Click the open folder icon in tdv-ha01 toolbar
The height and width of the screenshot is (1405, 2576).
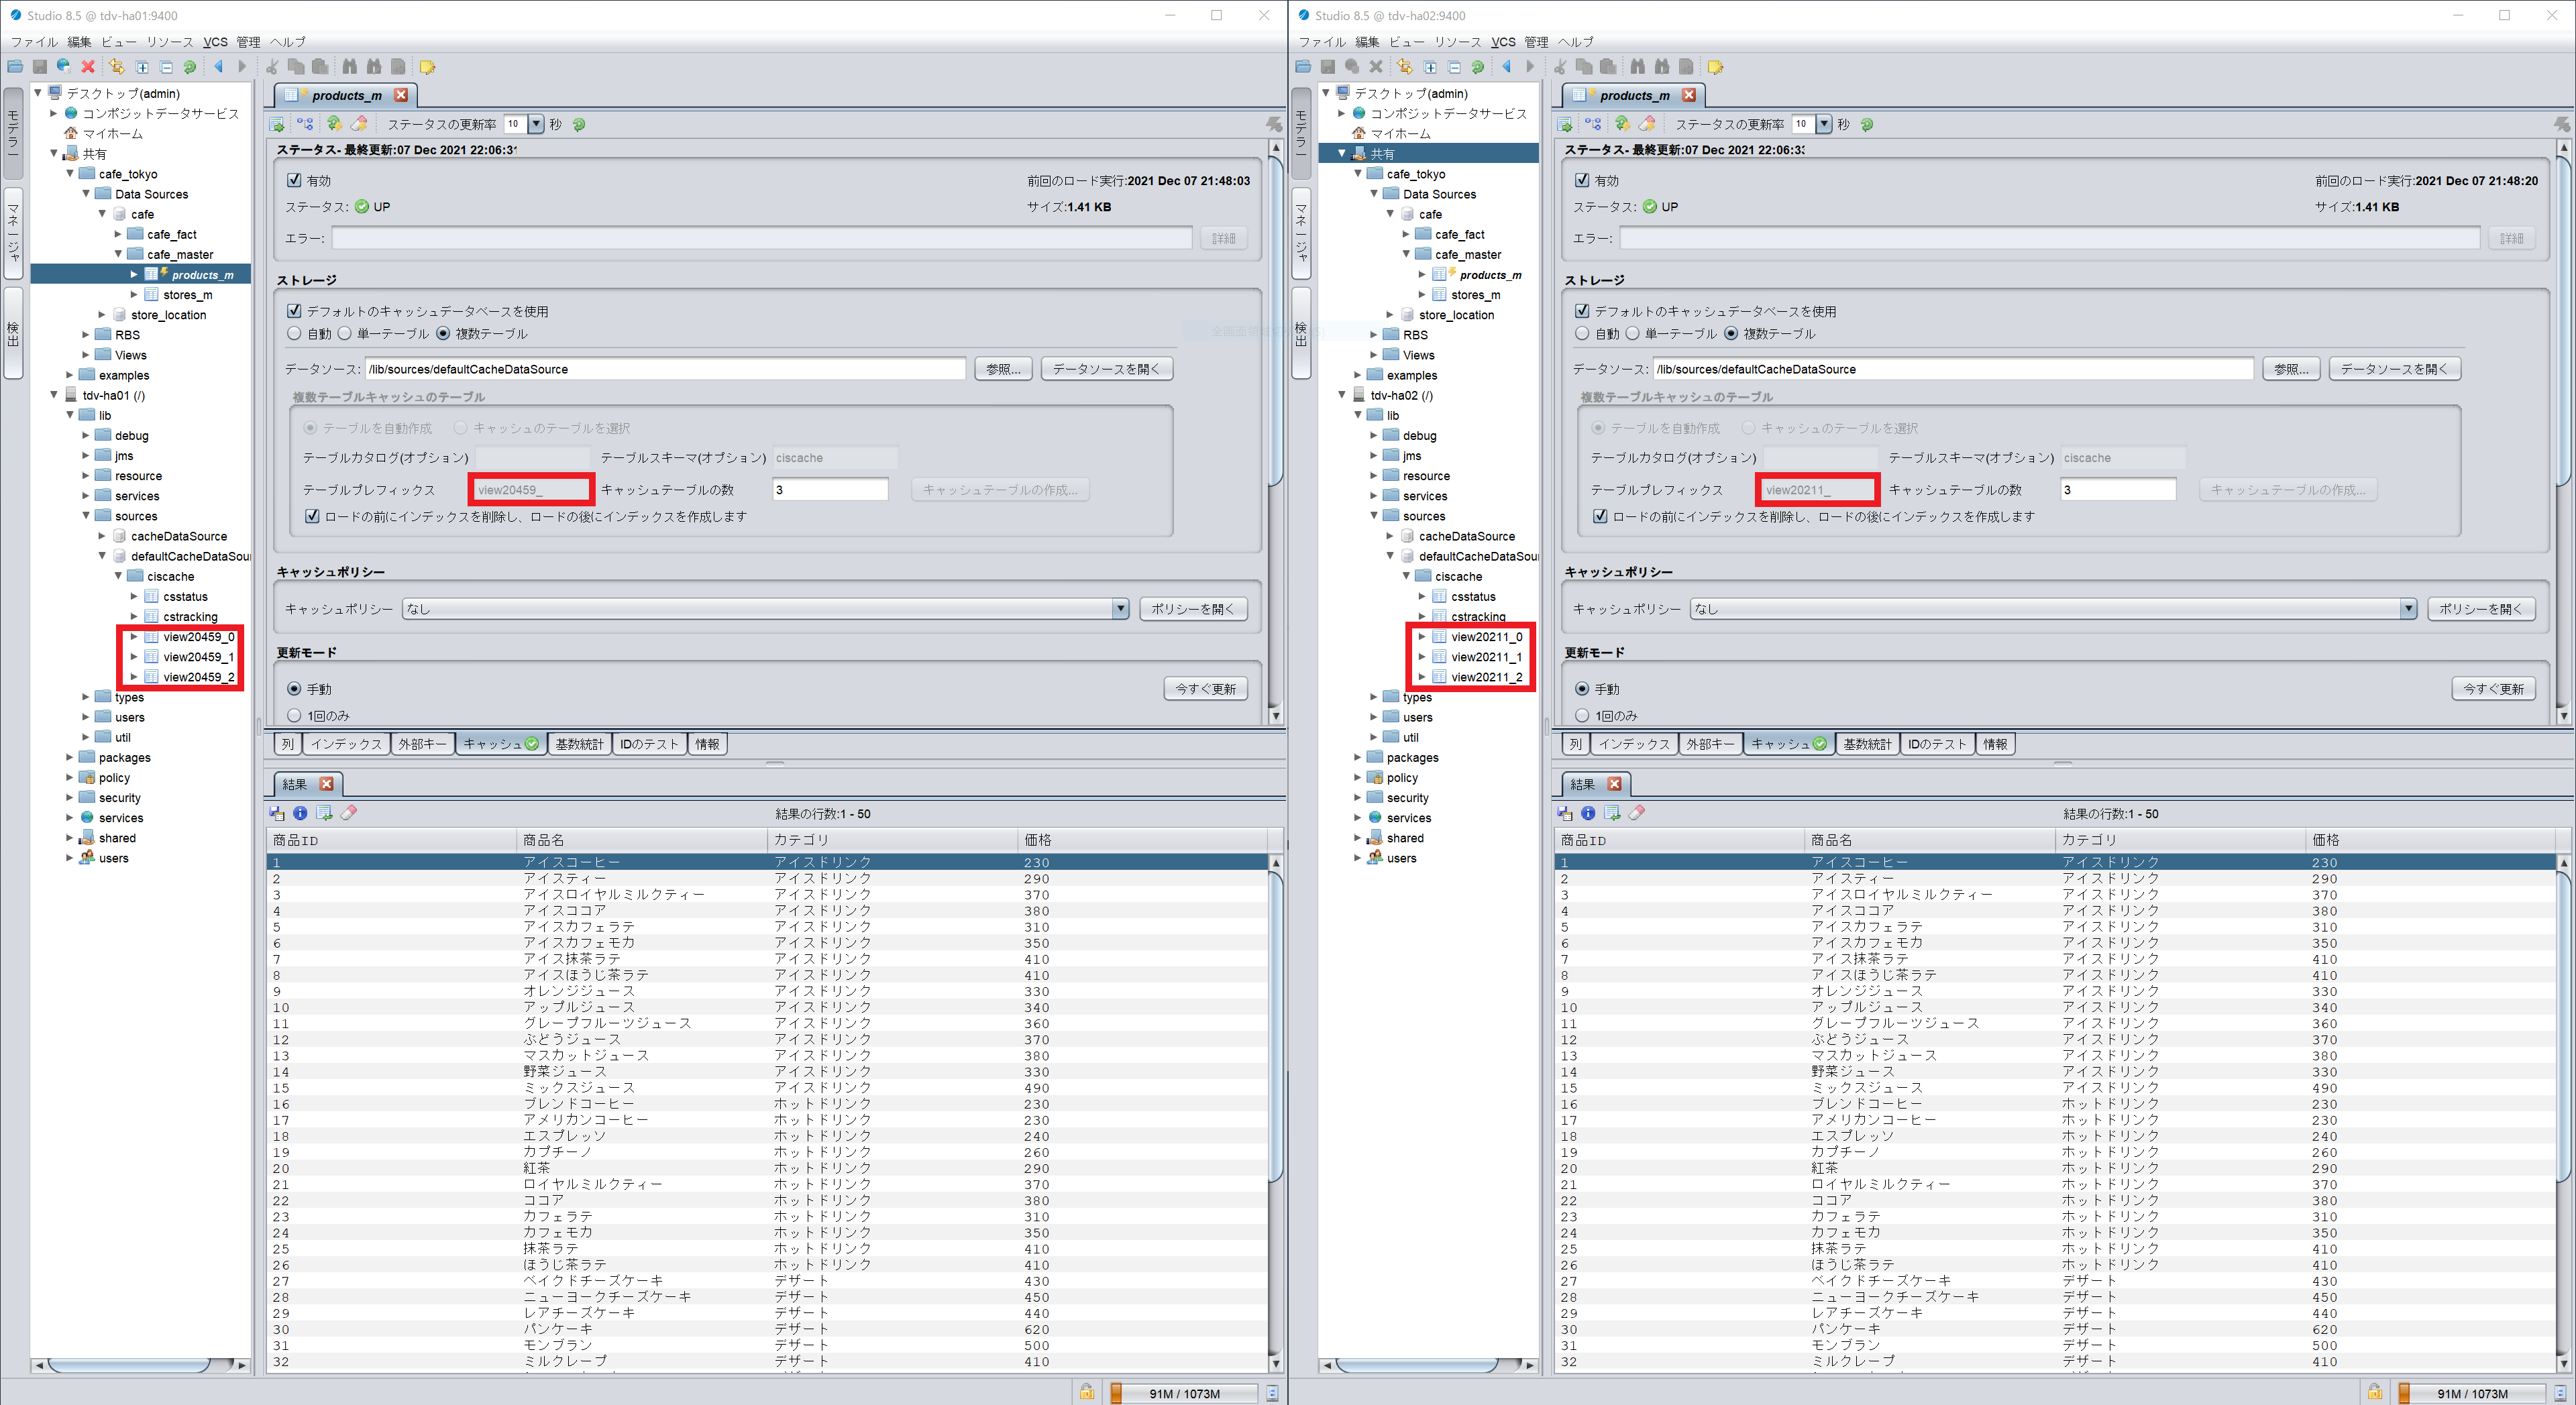click(15, 67)
